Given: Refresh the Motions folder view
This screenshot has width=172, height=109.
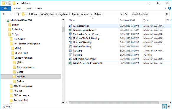Looking at the screenshot, I should (x=126, y=14).
